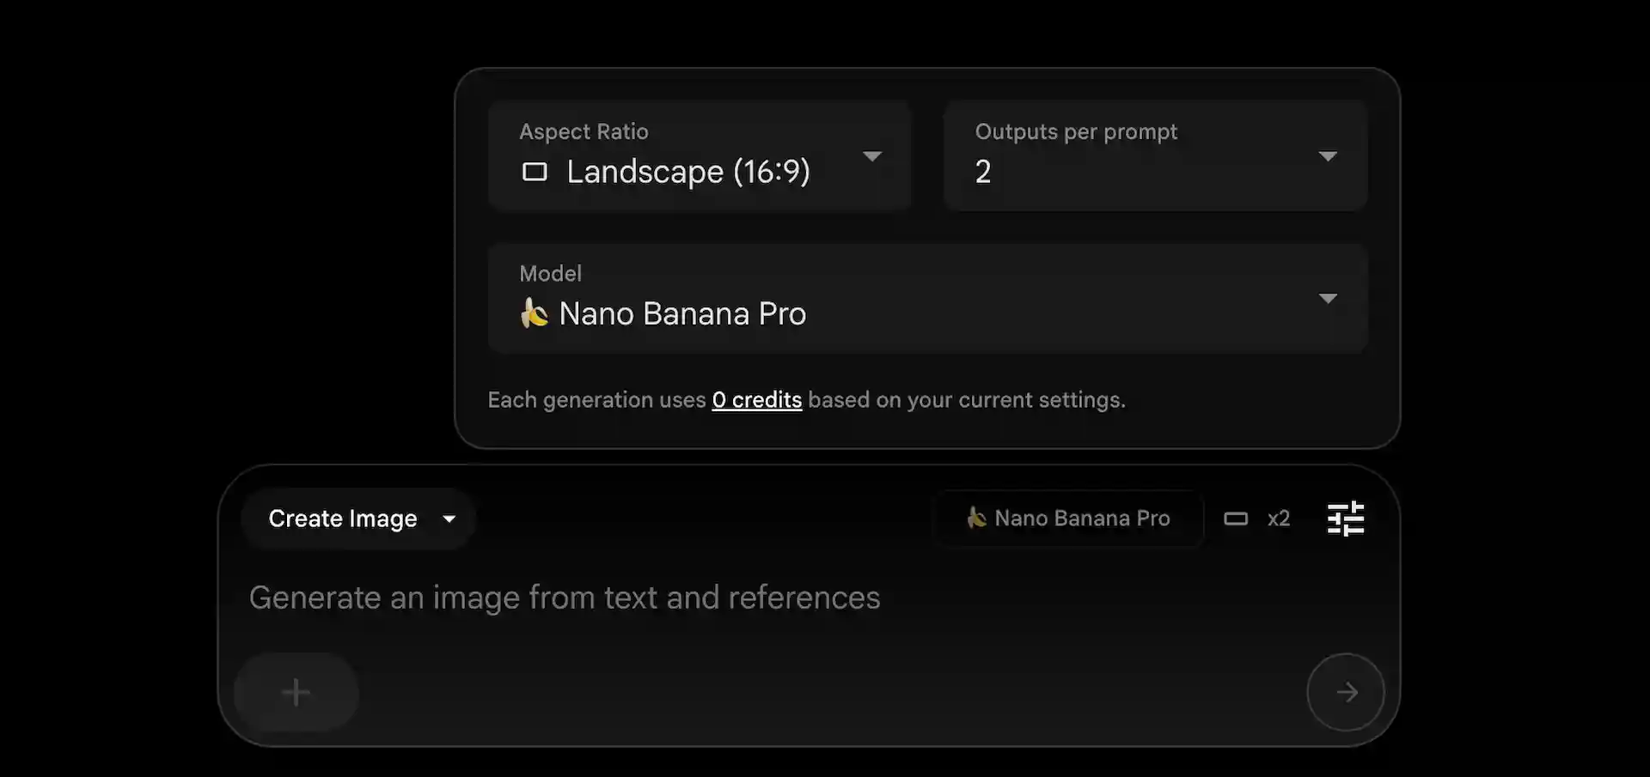Open the "0 credits" link

756,400
